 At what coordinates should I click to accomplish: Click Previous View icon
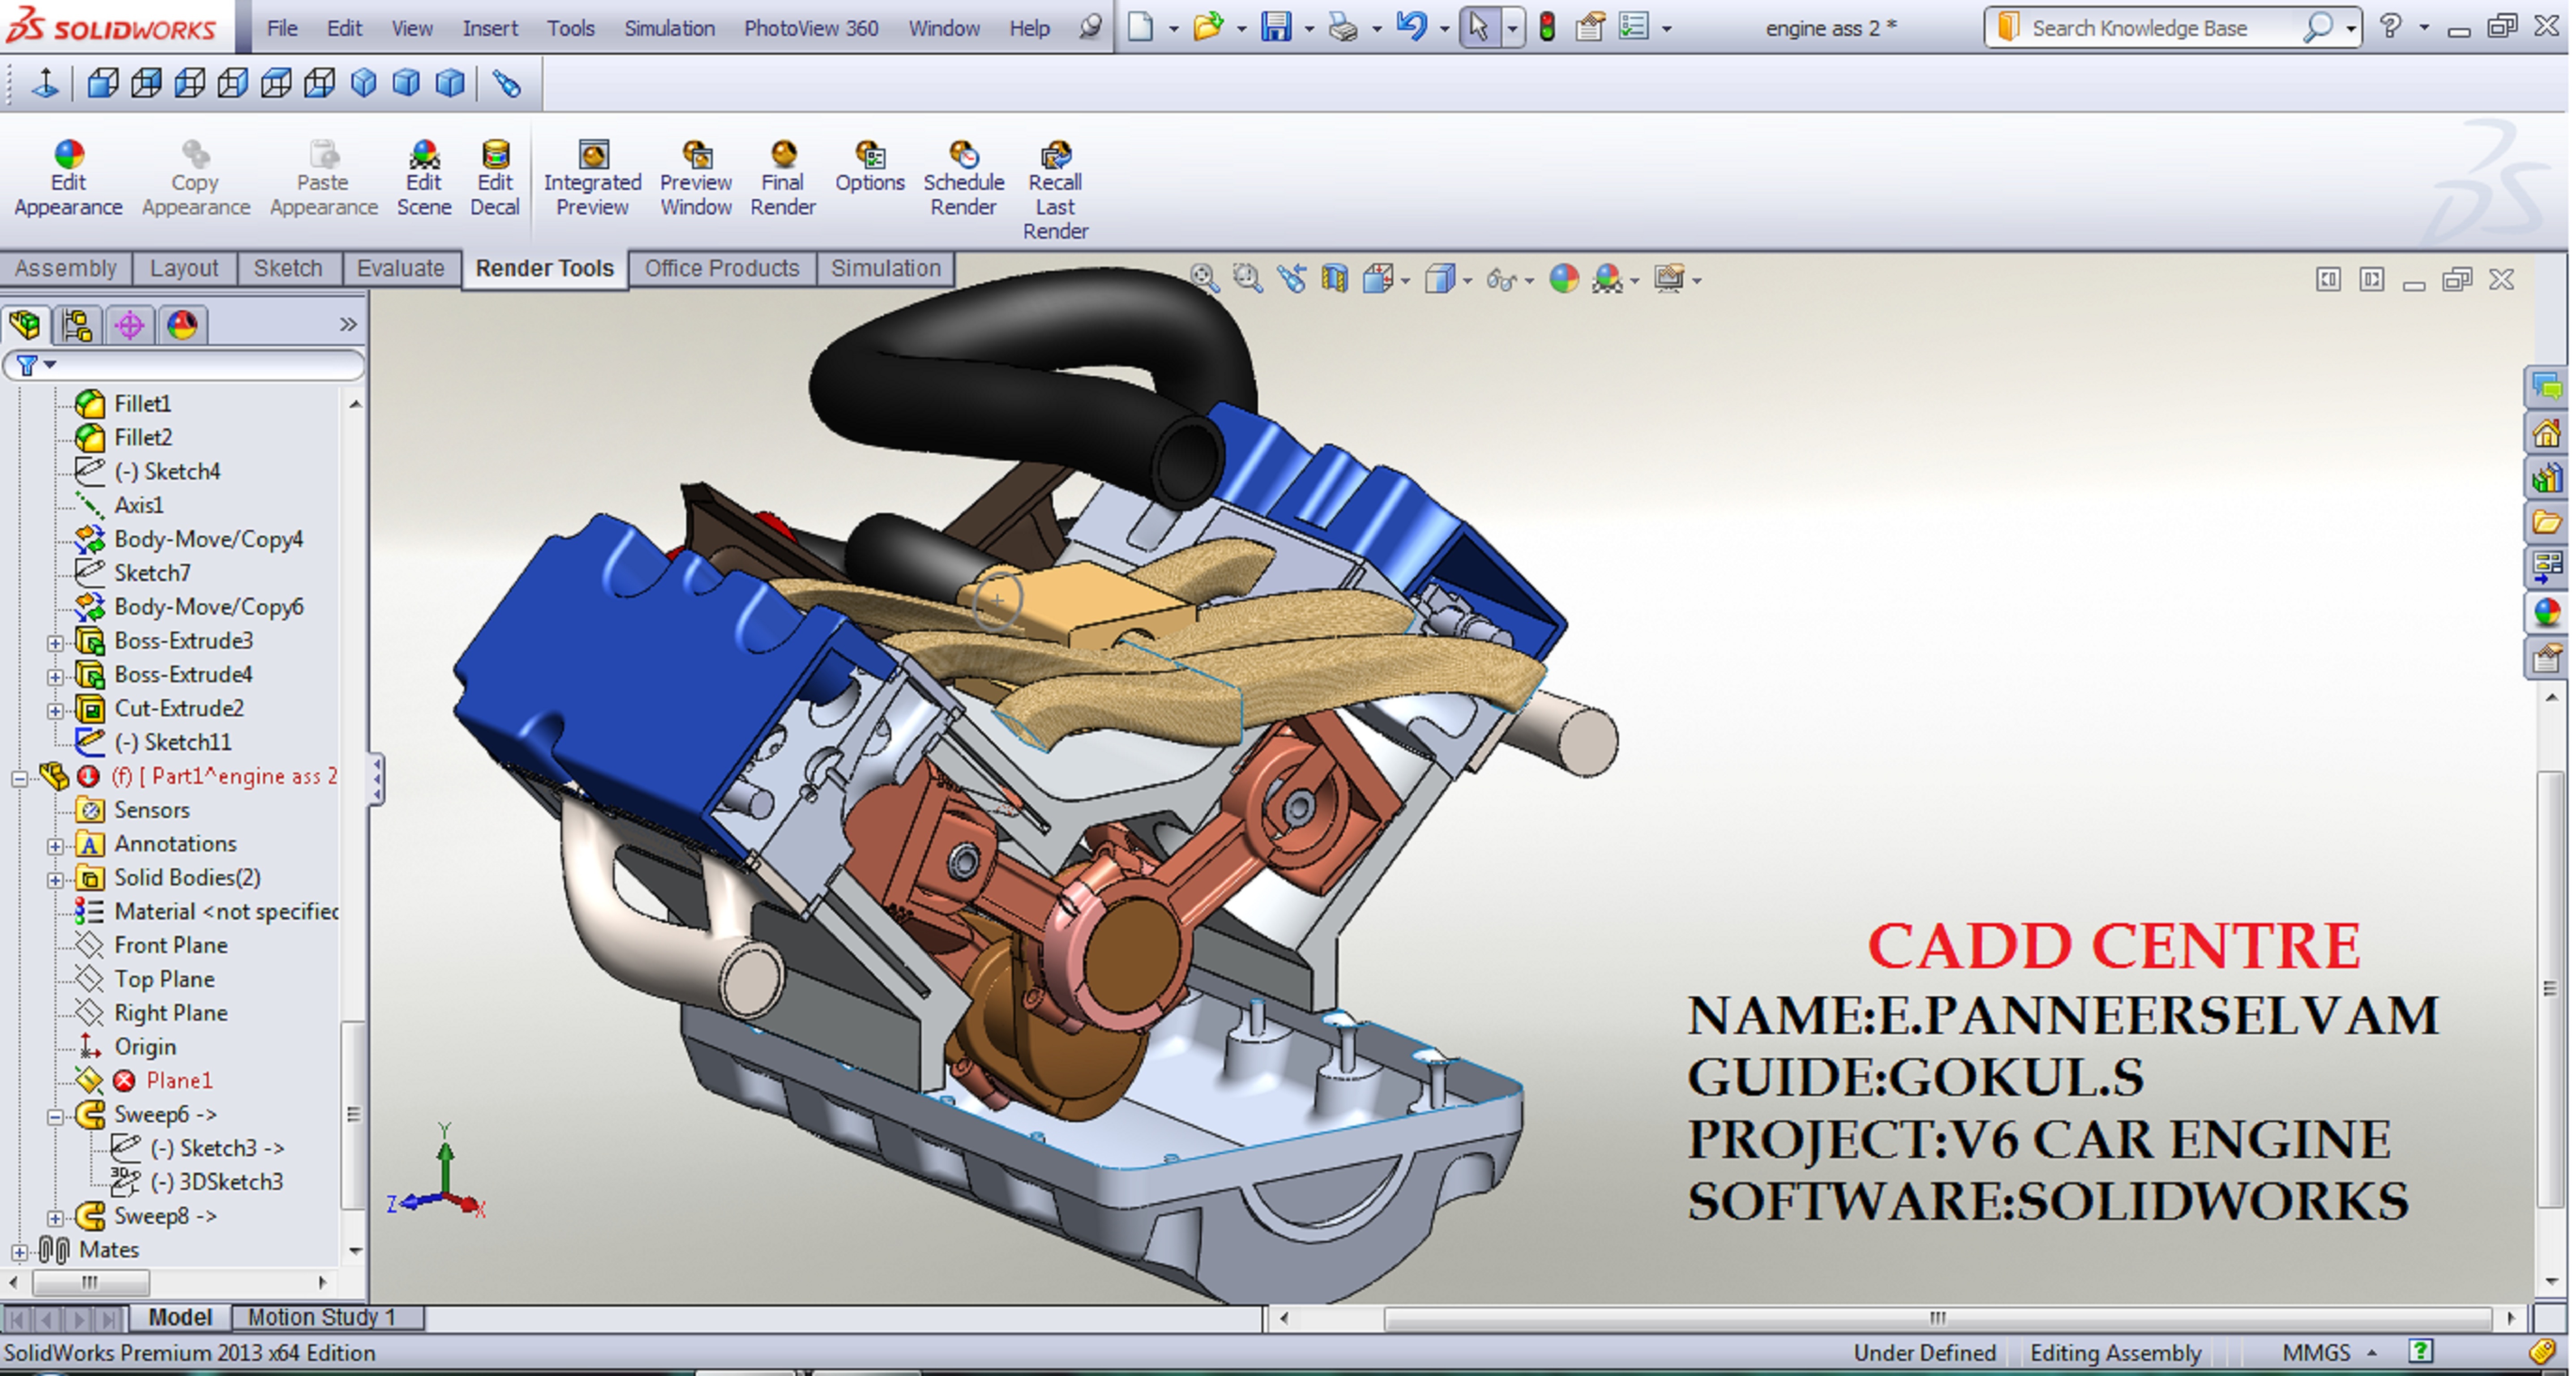click(x=1291, y=278)
